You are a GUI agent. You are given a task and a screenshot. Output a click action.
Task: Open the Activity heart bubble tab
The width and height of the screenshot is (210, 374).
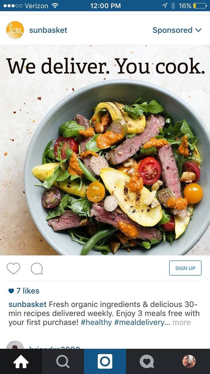click(x=147, y=361)
